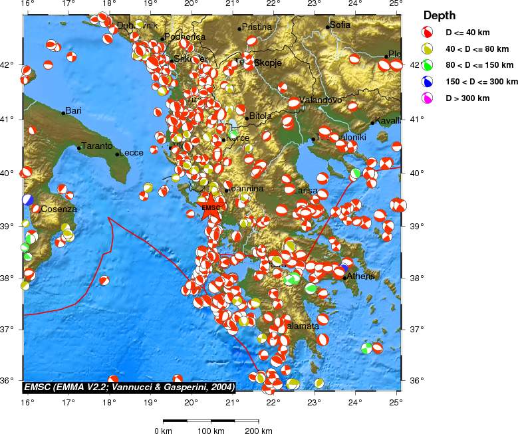Click the Pristina city marker dot
The width and height of the screenshot is (518, 434).
click(239, 29)
